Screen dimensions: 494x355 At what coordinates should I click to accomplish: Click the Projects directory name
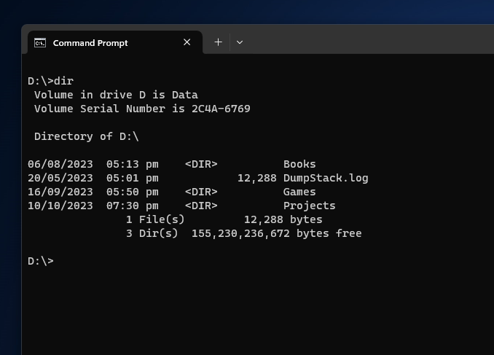[309, 206]
